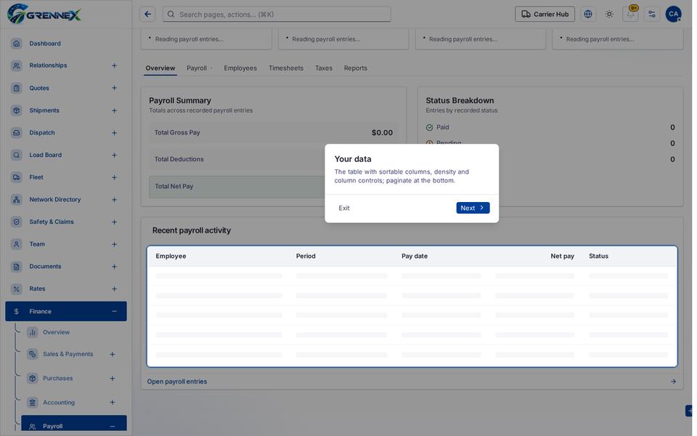Open the settings sliders icon
697x436 pixels.
pyautogui.click(x=652, y=15)
